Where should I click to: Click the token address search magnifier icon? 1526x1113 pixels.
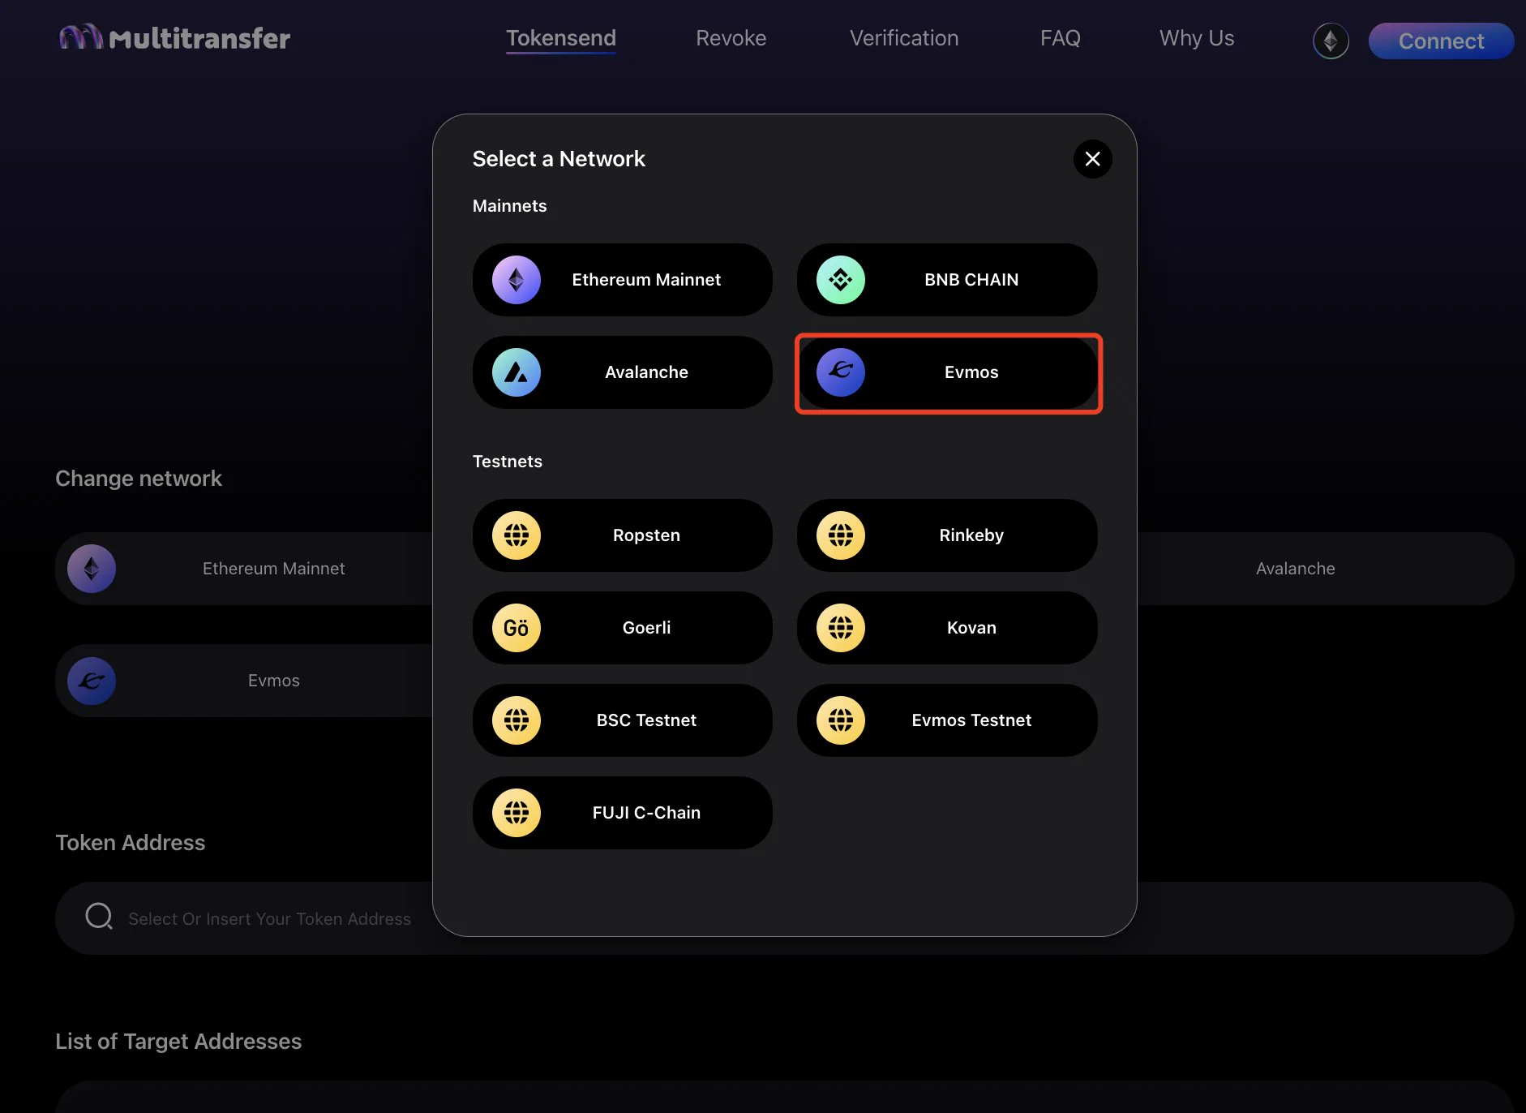99,917
